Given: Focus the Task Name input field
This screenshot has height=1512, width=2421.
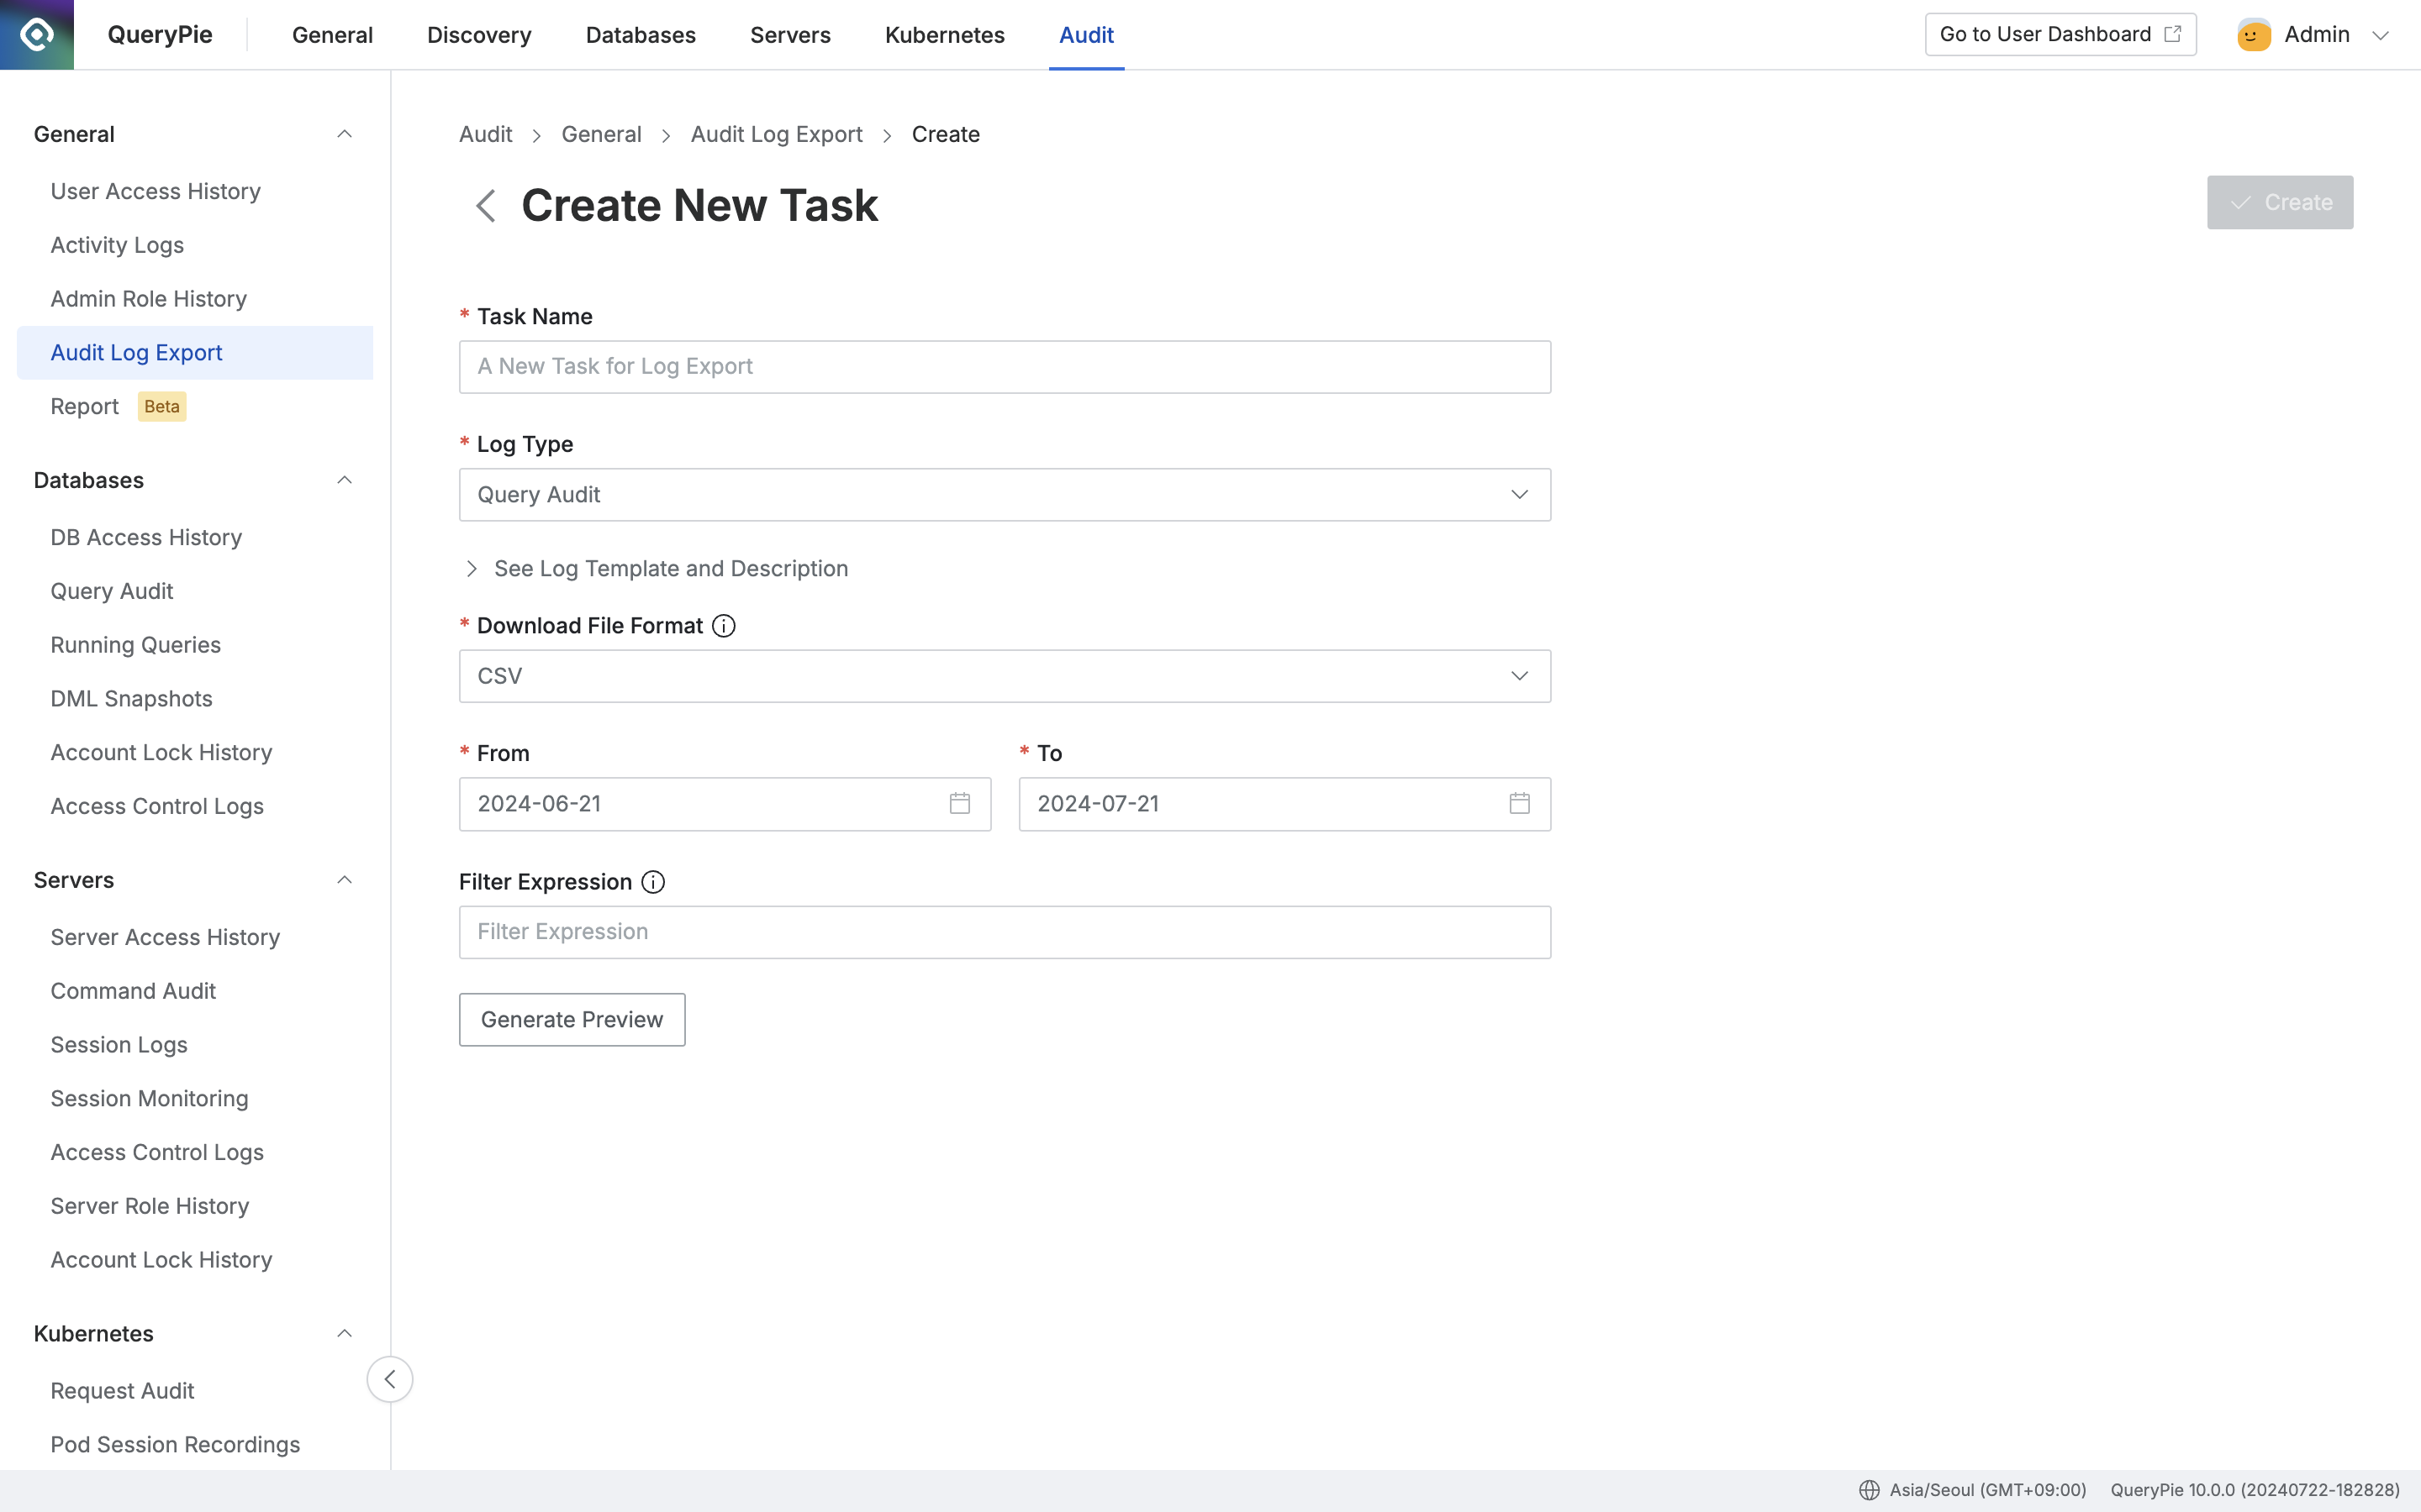Looking at the screenshot, I should (x=1005, y=367).
